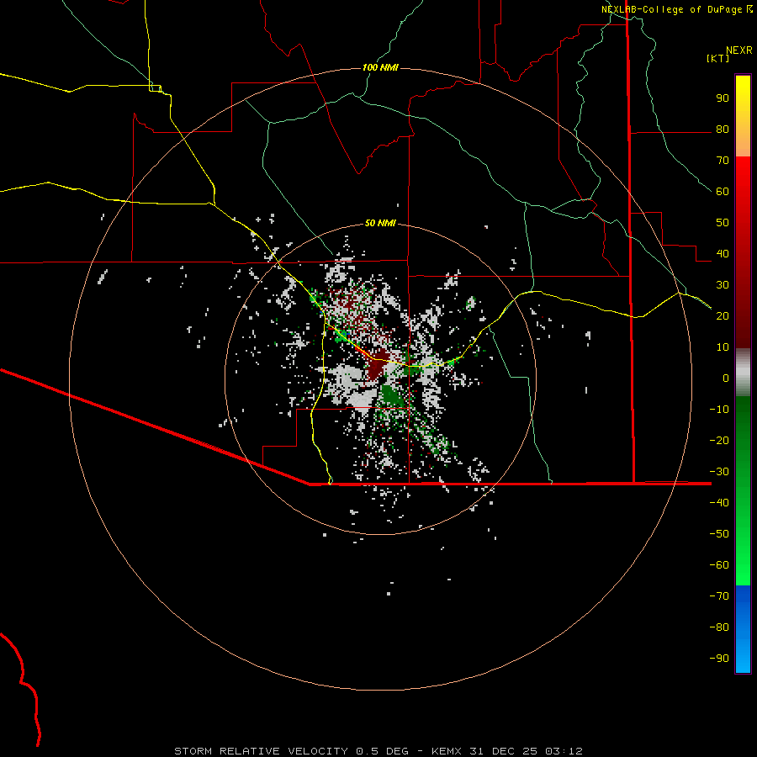Click the KEMX radar site identifier
Viewport: 757px width, 757px height.
(447, 751)
